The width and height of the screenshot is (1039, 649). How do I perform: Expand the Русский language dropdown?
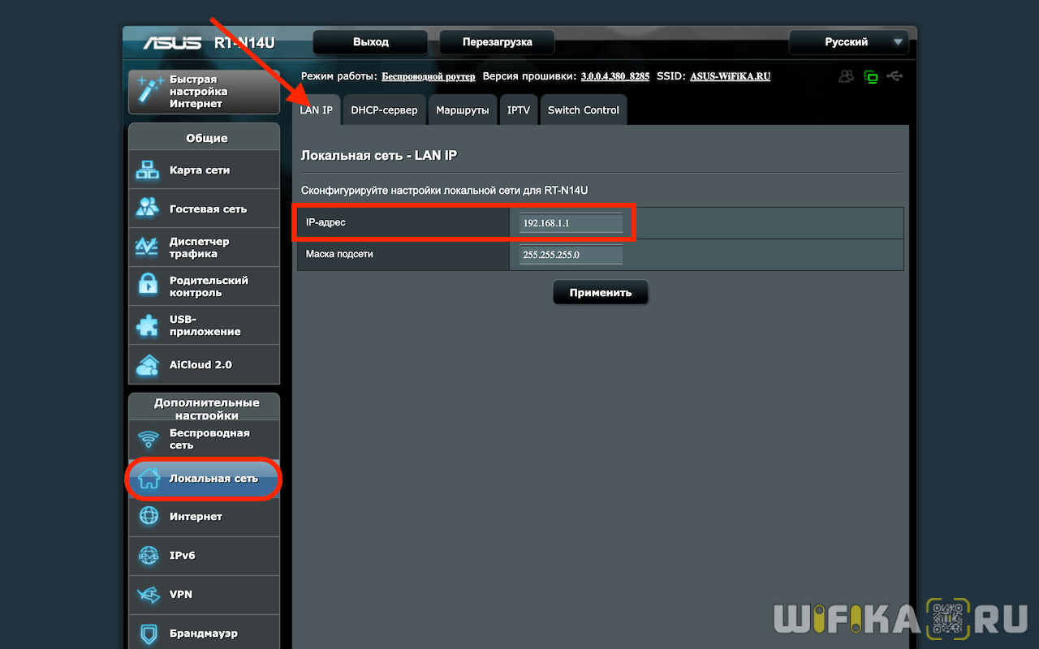pos(897,42)
